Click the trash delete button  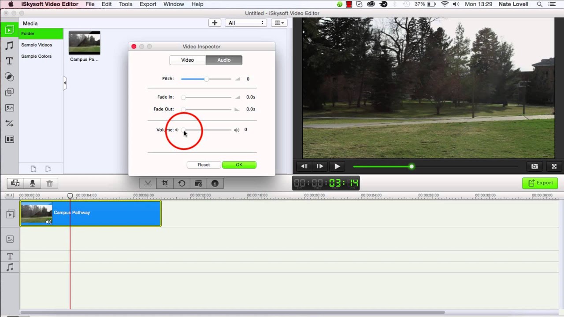[49, 184]
